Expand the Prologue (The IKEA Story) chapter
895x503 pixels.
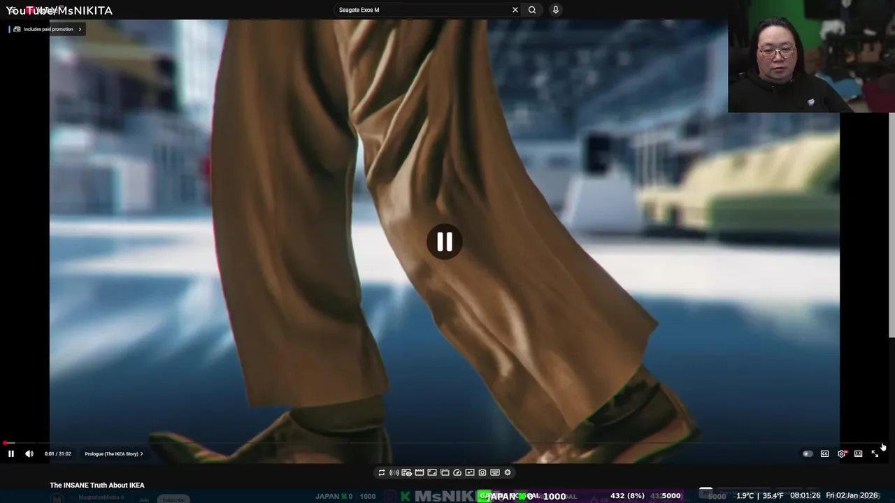pos(114,454)
